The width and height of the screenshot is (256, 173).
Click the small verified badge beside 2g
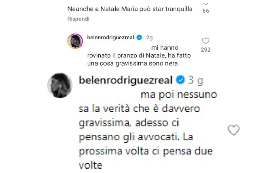(139, 38)
